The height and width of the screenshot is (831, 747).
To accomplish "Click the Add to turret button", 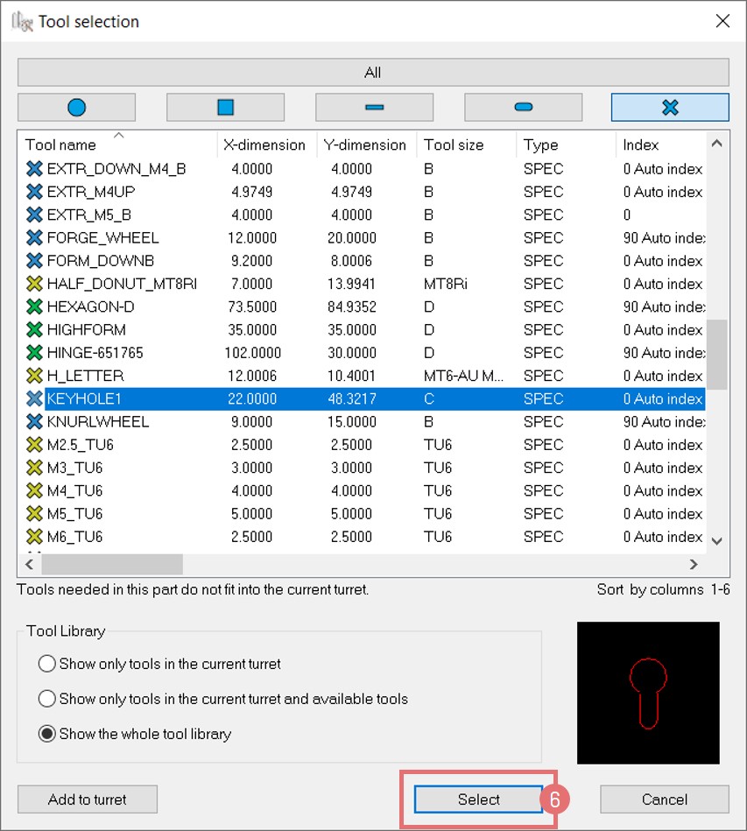I will click(x=88, y=799).
